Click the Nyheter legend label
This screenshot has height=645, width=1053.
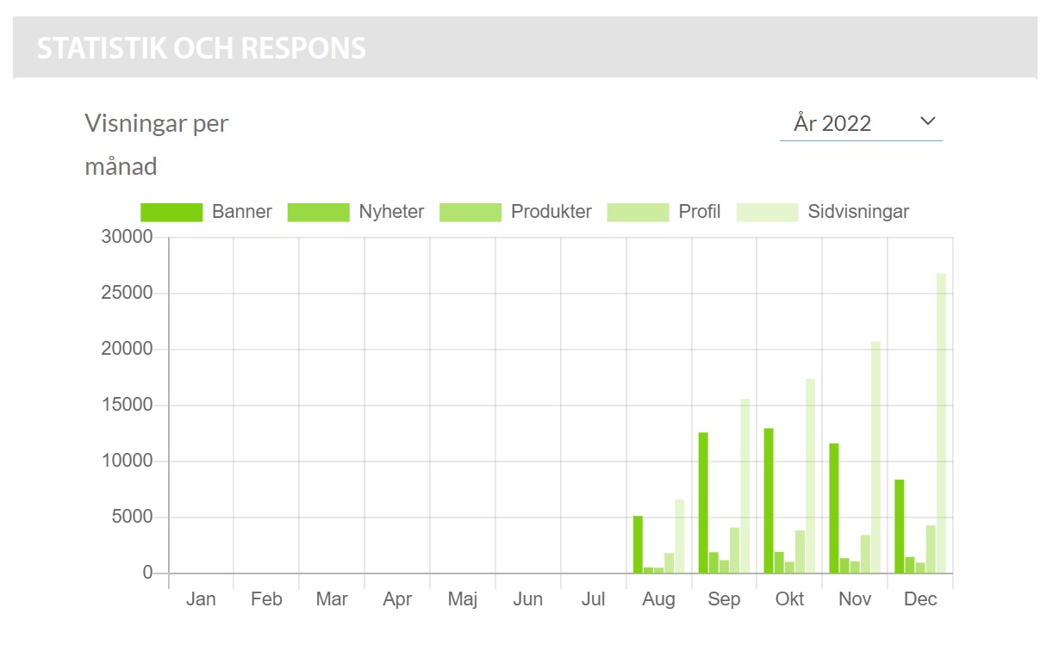(x=391, y=212)
